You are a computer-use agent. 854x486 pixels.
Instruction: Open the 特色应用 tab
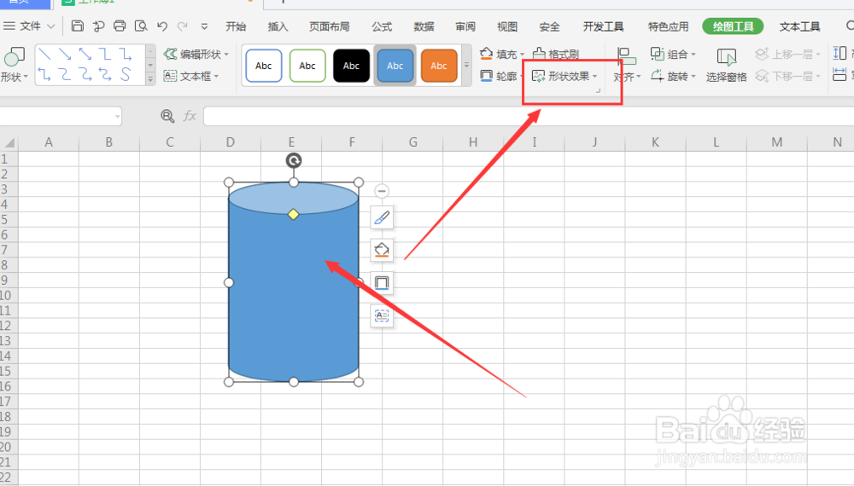669,26
